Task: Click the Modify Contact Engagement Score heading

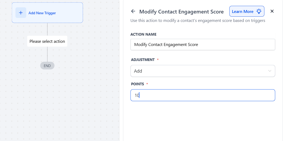Action: click(x=181, y=12)
